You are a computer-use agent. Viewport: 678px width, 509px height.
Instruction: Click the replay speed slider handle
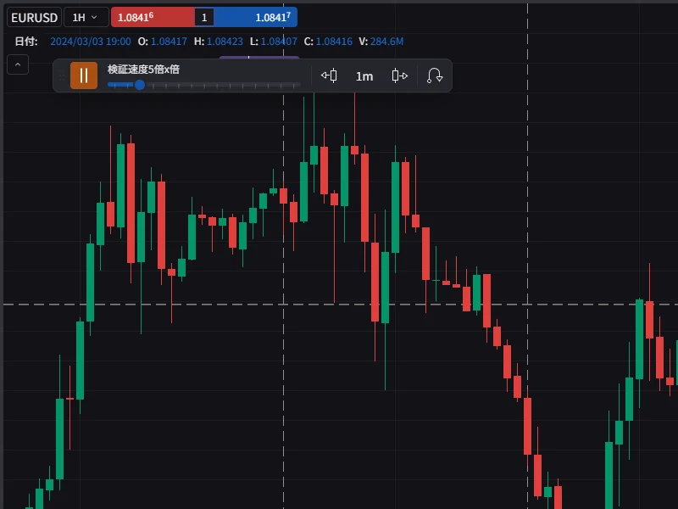139,85
